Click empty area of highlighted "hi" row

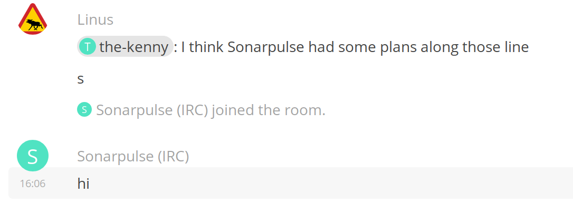pyautogui.click(x=329, y=183)
